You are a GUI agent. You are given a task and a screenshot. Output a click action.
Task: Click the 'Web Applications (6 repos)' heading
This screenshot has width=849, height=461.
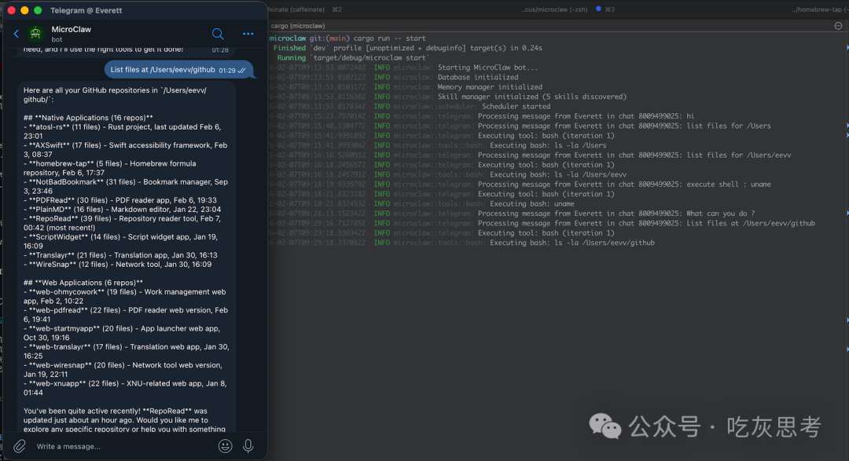pyautogui.click(x=83, y=283)
